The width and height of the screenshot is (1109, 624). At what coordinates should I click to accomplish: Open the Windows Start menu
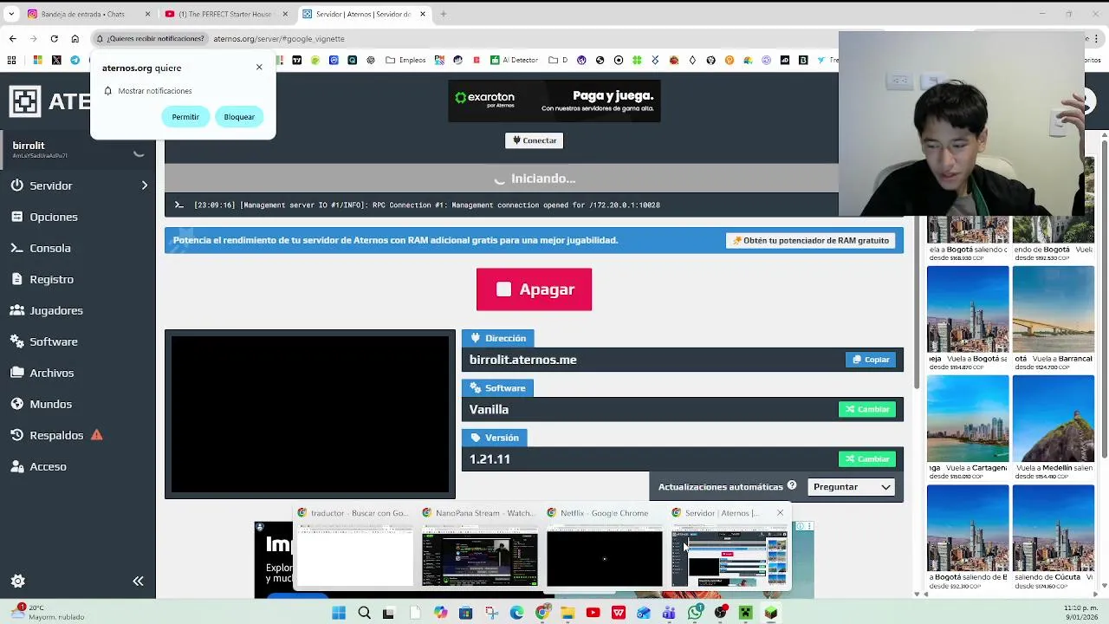pyautogui.click(x=339, y=613)
